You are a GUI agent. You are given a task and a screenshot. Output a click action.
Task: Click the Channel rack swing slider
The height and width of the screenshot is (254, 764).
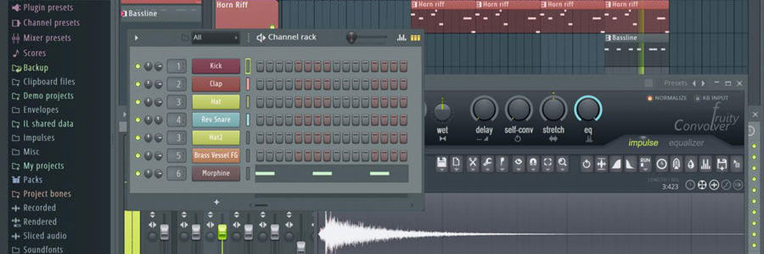(367, 37)
